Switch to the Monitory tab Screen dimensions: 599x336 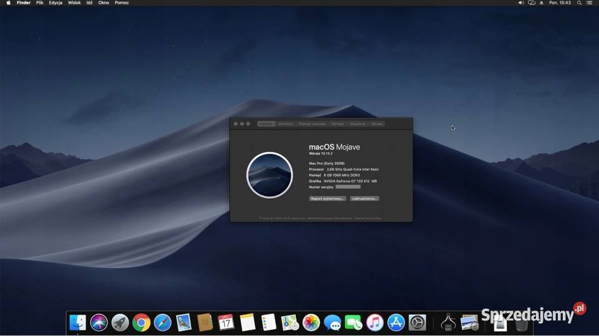(x=286, y=123)
